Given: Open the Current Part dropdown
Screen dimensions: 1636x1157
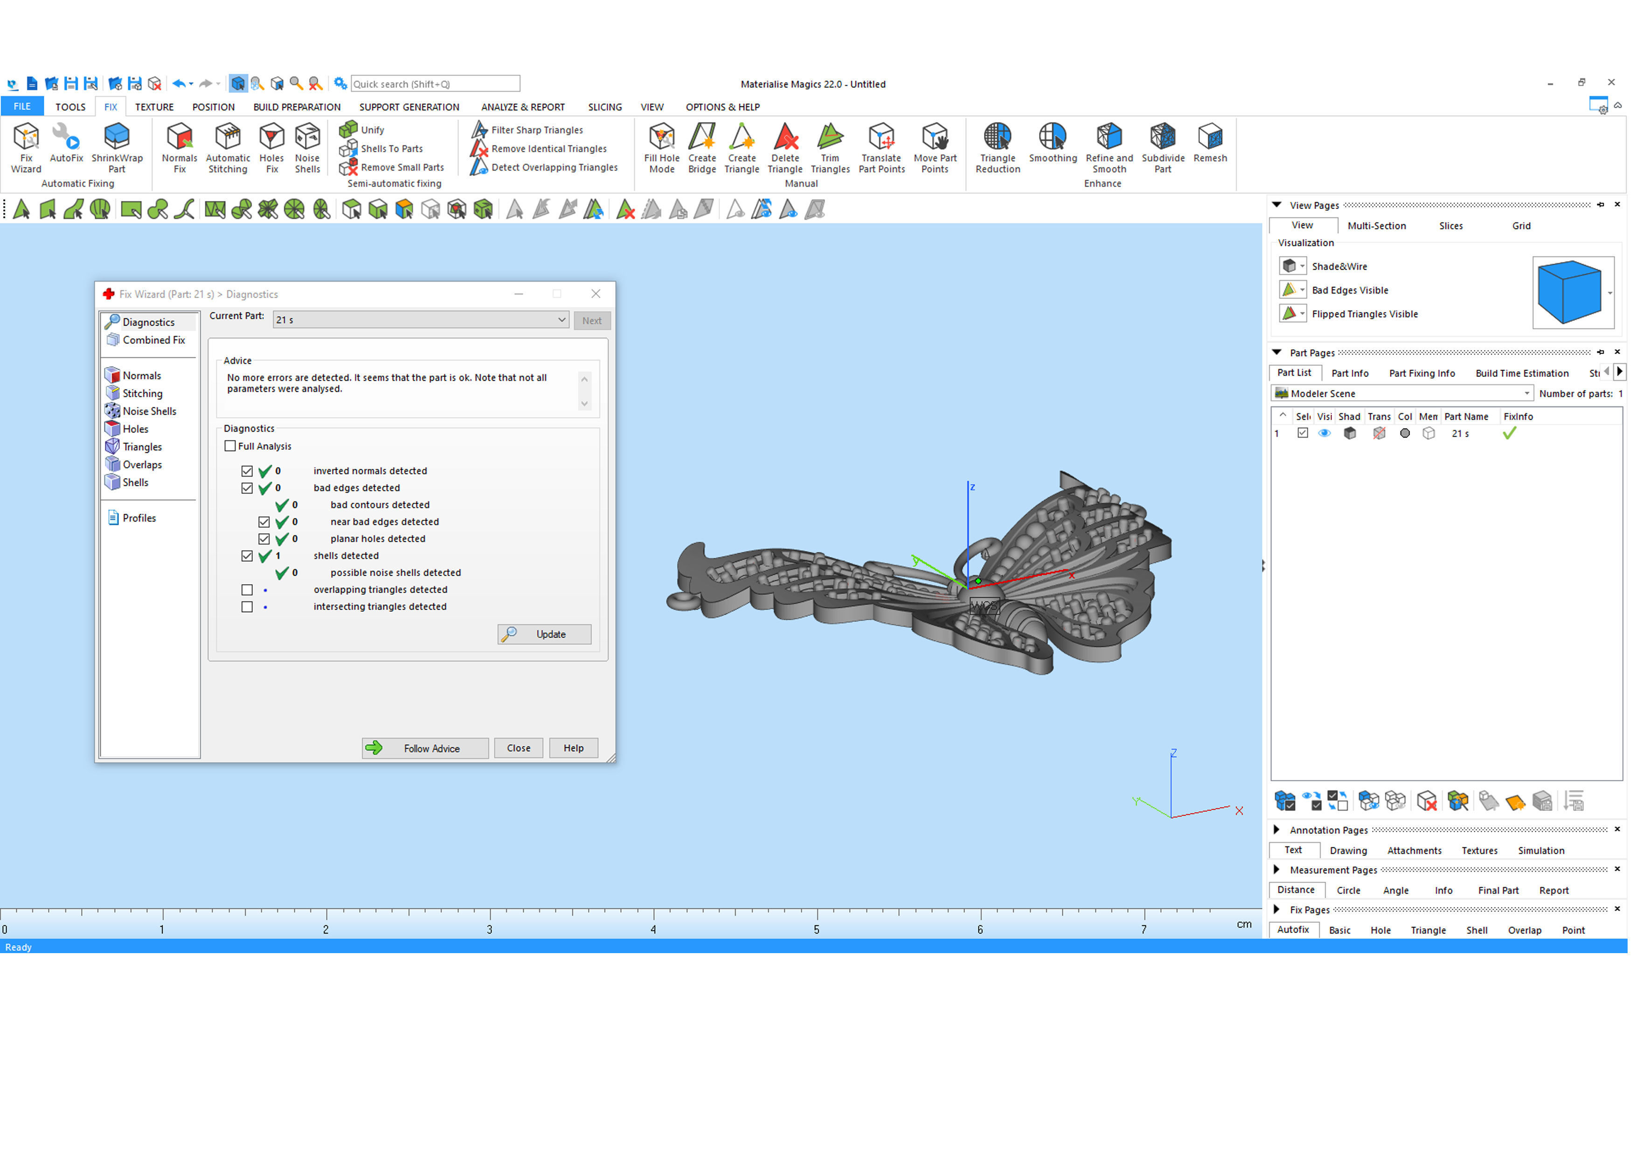Looking at the screenshot, I should [421, 320].
